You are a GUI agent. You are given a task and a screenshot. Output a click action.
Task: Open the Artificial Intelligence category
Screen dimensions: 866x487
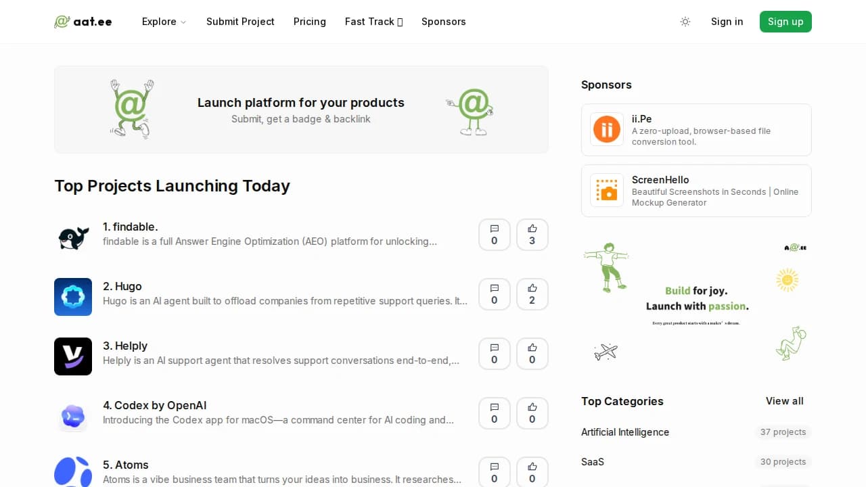(x=625, y=432)
